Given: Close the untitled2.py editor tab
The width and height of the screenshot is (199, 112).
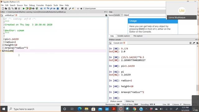Looking at the screenshot, I should pyautogui.click(x=16, y=15).
